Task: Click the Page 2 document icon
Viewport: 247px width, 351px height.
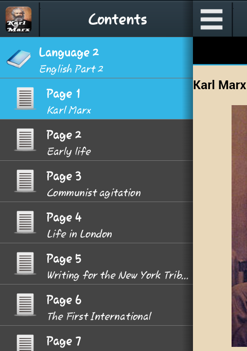Action: (x=25, y=140)
